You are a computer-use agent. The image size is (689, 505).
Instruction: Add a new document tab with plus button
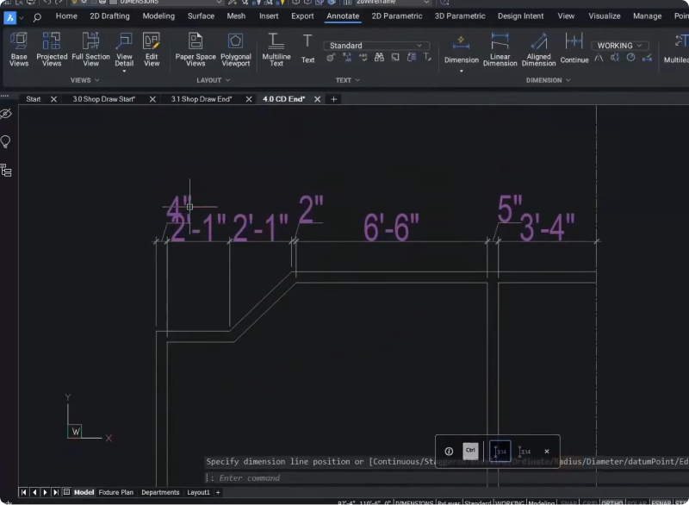[333, 99]
